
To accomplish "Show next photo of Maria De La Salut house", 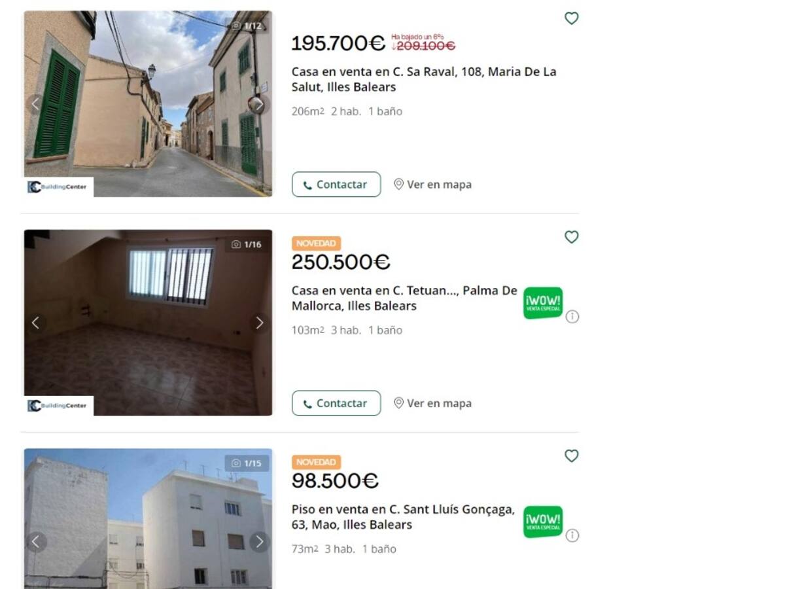I will click(x=259, y=104).
